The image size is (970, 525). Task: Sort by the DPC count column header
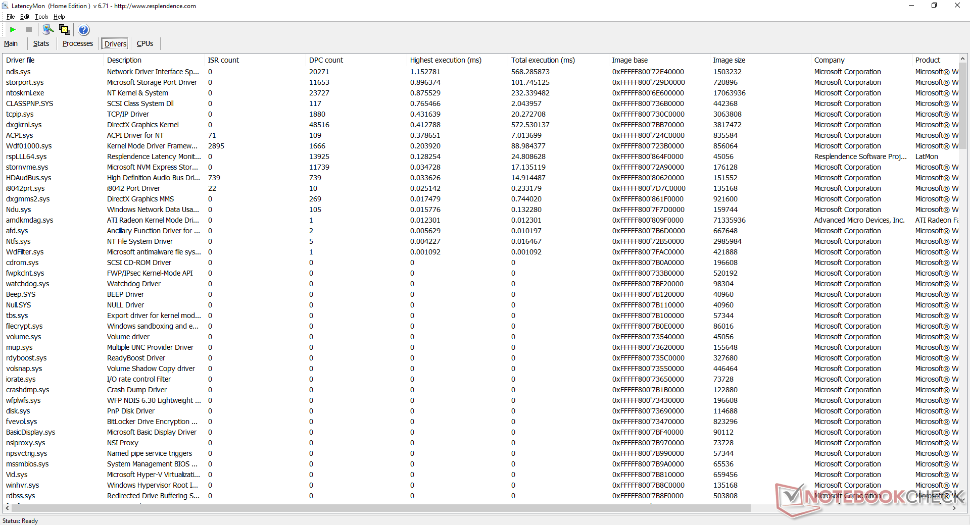[356, 60]
